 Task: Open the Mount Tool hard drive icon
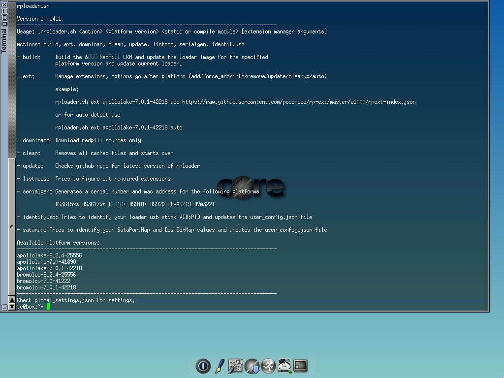pos(284,366)
